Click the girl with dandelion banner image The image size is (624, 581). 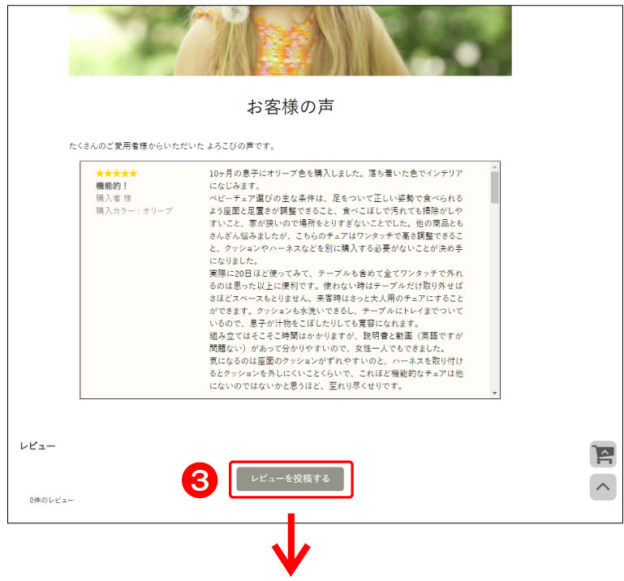(290, 41)
